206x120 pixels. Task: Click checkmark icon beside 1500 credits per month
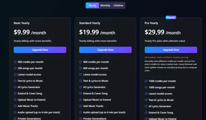pyautogui.click(x=146, y=81)
